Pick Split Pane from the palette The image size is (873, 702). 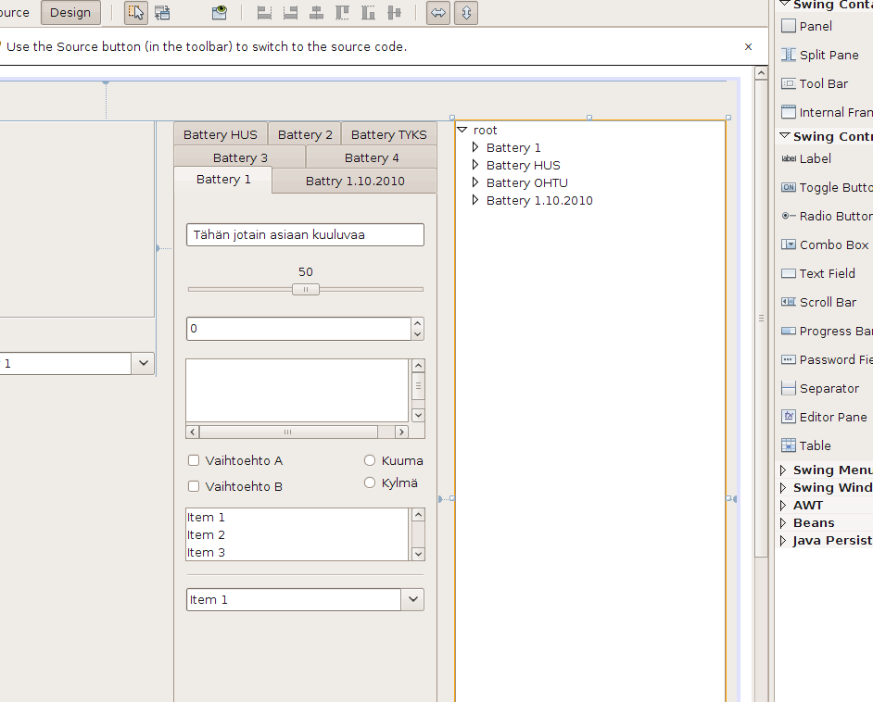(x=819, y=55)
